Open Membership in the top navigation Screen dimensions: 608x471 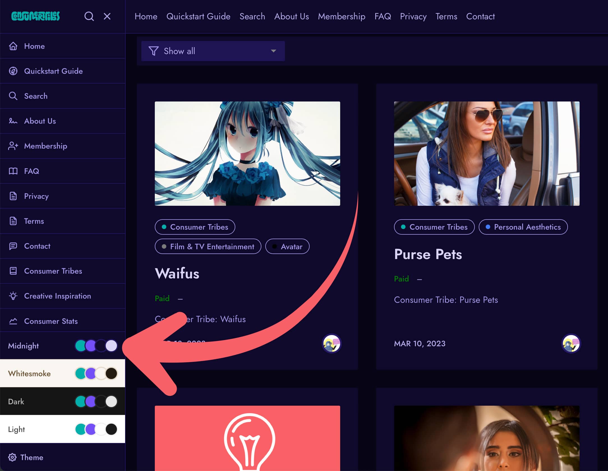pos(342,16)
